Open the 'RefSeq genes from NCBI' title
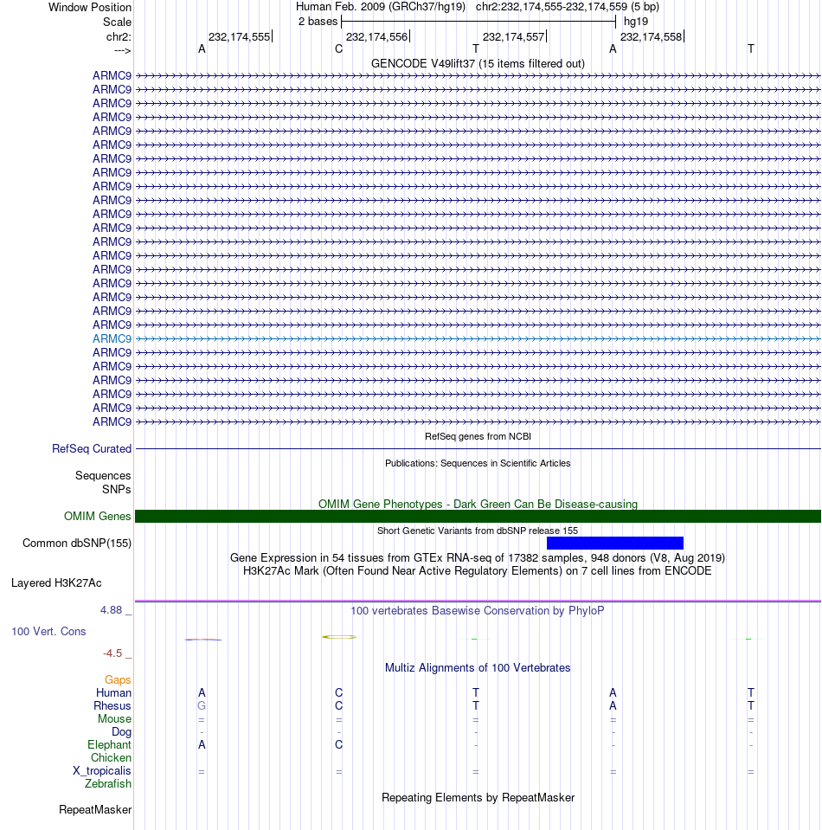 pos(478,437)
